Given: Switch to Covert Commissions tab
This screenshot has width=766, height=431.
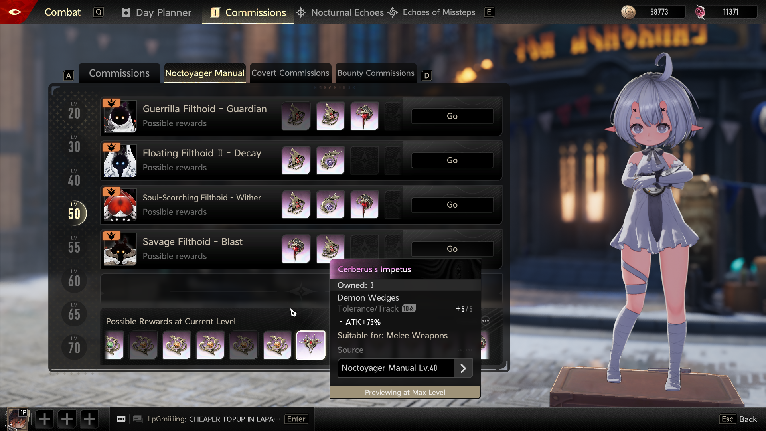Looking at the screenshot, I should coord(290,73).
